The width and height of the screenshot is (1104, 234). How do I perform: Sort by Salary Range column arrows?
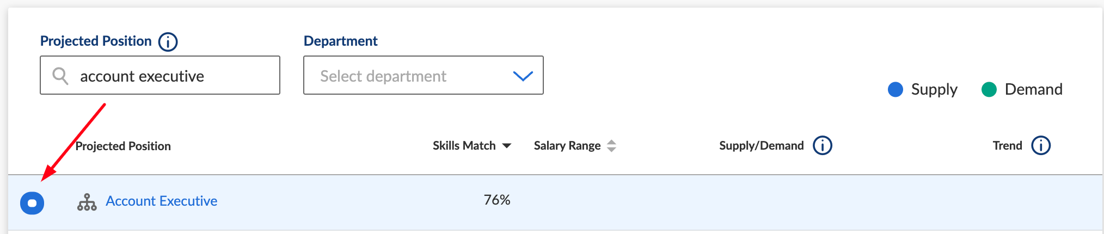(x=611, y=146)
